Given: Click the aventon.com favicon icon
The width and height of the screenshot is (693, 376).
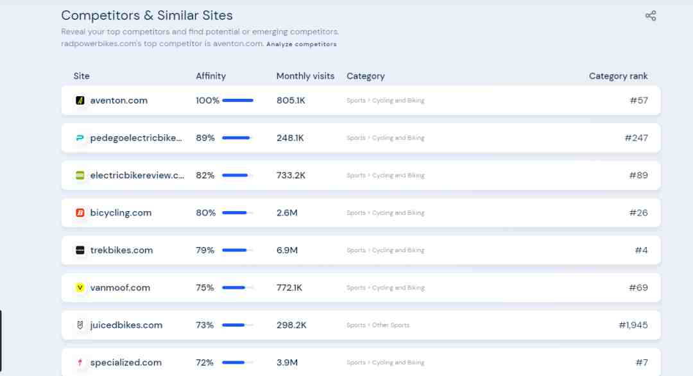Looking at the screenshot, I should point(80,100).
